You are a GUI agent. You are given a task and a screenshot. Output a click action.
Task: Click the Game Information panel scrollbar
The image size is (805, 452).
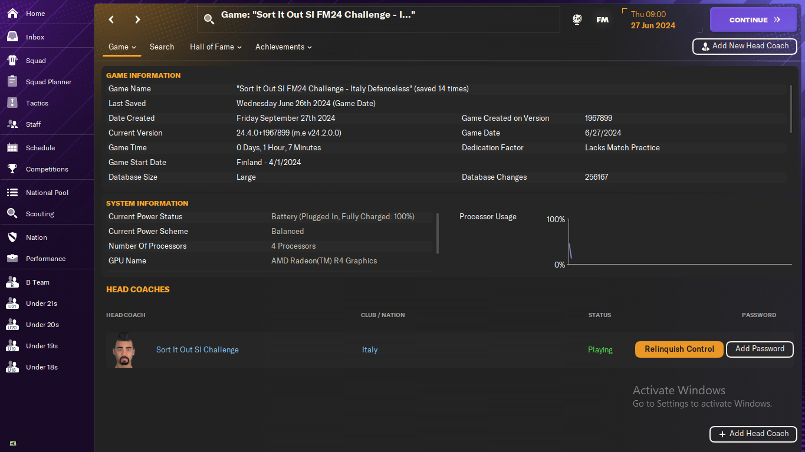791,109
